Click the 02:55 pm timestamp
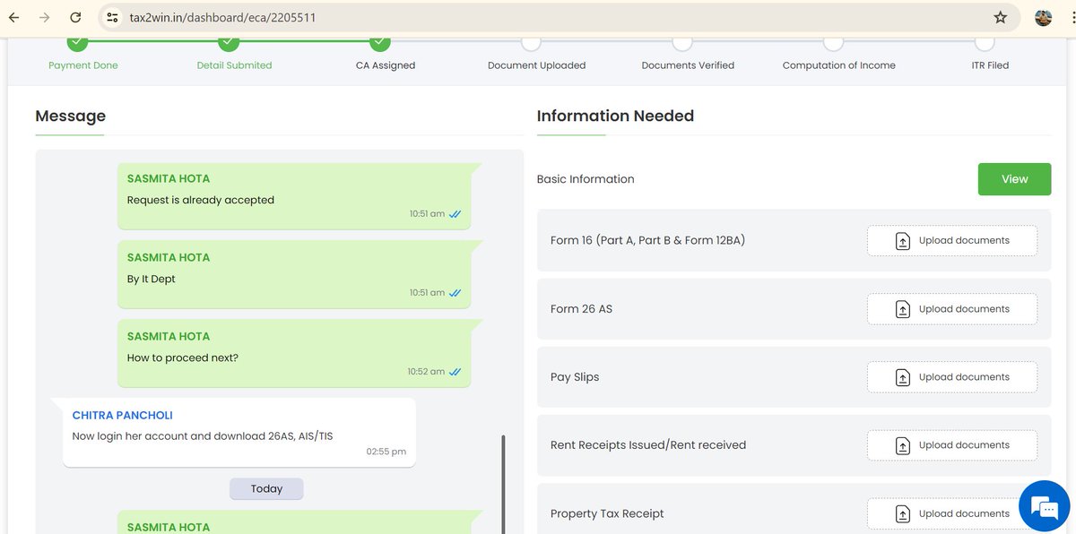This screenshot has height=534, width=1076. click(x=386, y=452)
